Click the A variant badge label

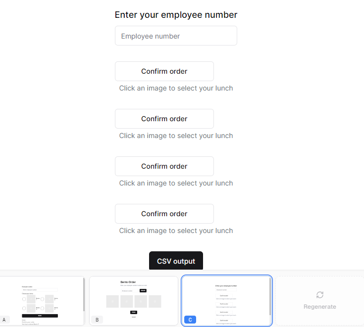point(4,320)
